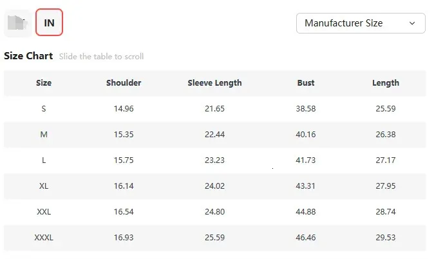This screenshot has width=434, height=259.
Task: Click the 24.02 sleeve length cell
Action: tap(214, 186)
